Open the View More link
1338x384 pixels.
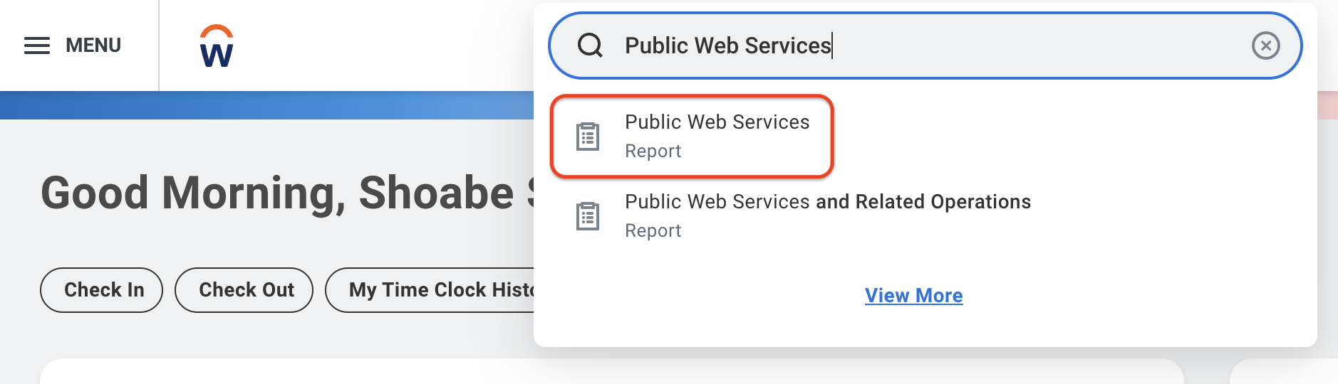(x=913, y=296)
